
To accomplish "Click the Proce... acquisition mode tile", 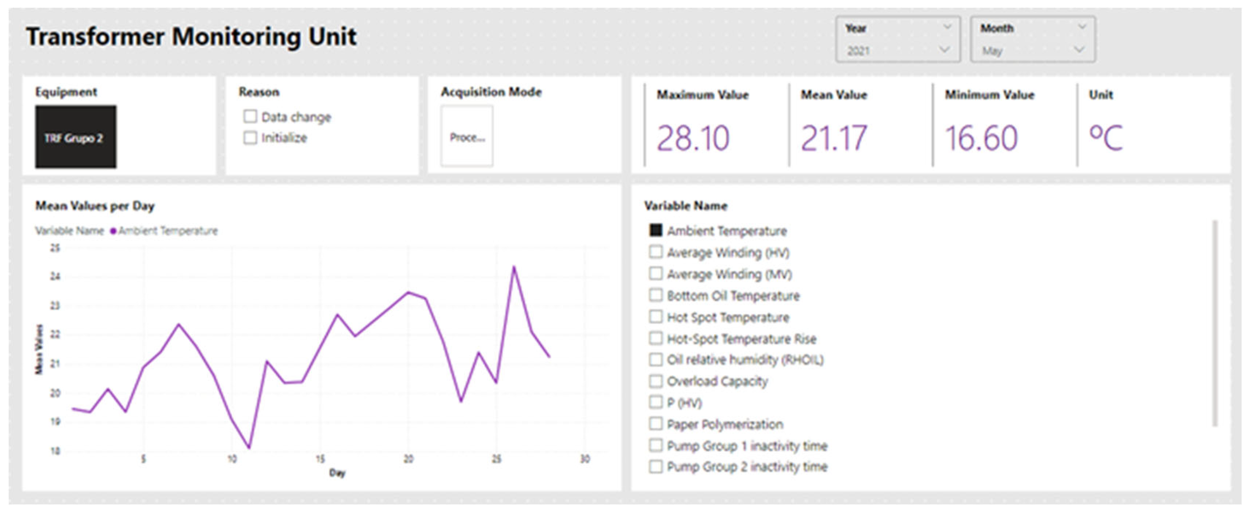I will point(467,137).
